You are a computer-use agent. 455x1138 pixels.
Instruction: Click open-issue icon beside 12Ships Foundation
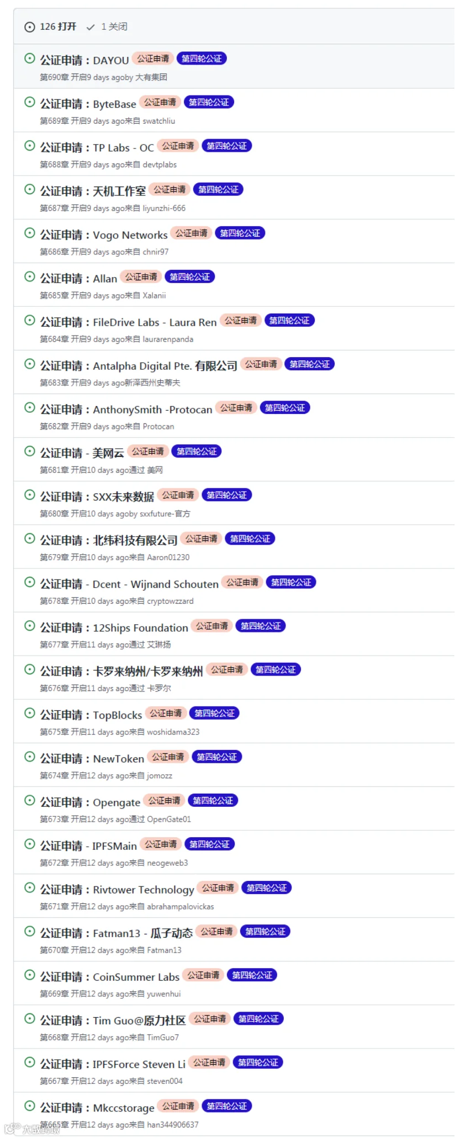(x=30, y=625)
